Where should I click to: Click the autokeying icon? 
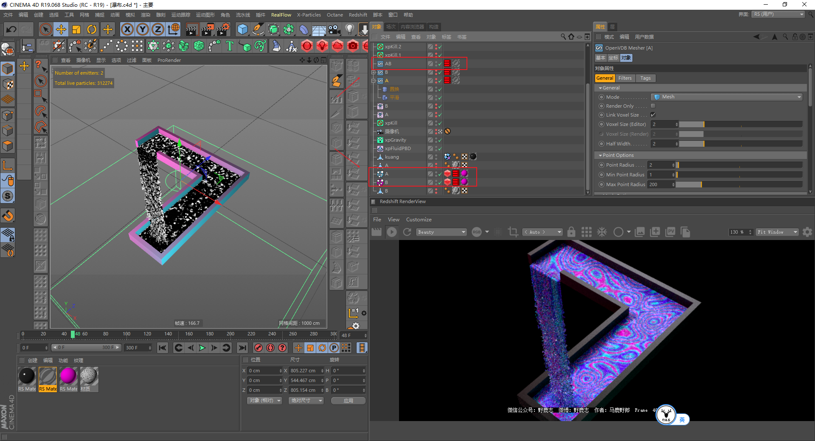pyautogui.click(x=270, y=348)
